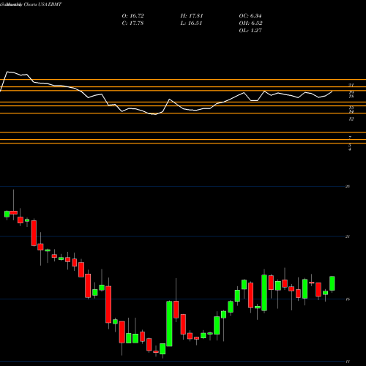Click the 11 price axis label

pos(348,362)
